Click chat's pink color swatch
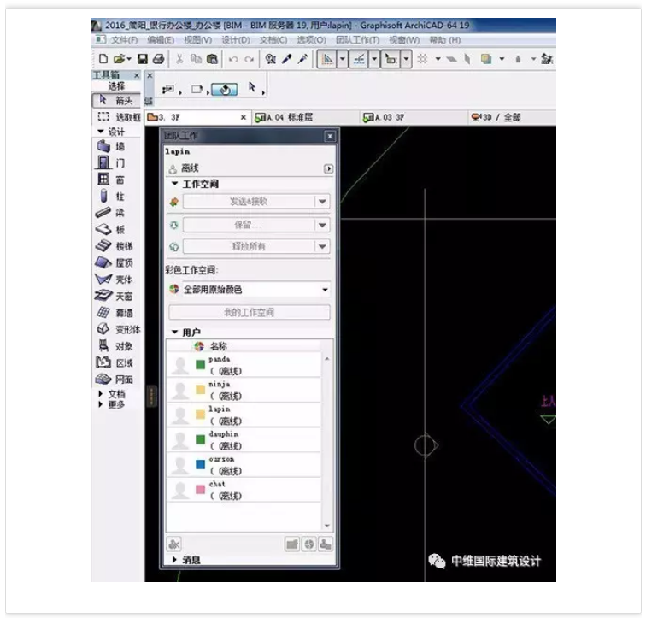 (201, 490)
